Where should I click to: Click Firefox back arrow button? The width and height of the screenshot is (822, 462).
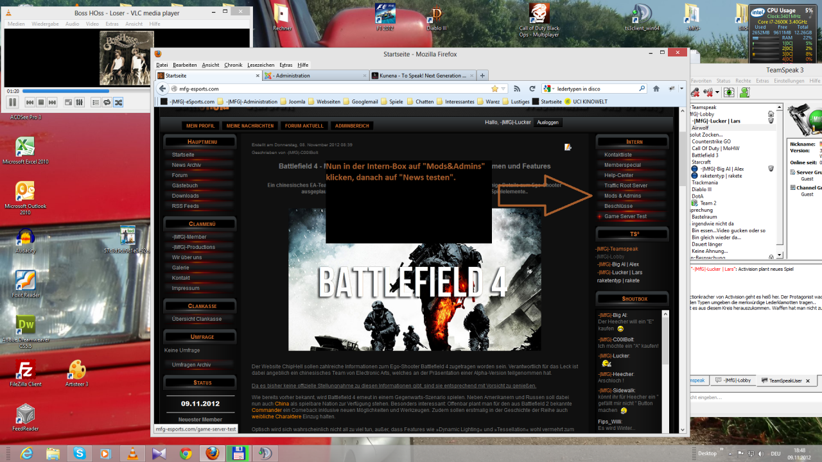click(162, 89)
